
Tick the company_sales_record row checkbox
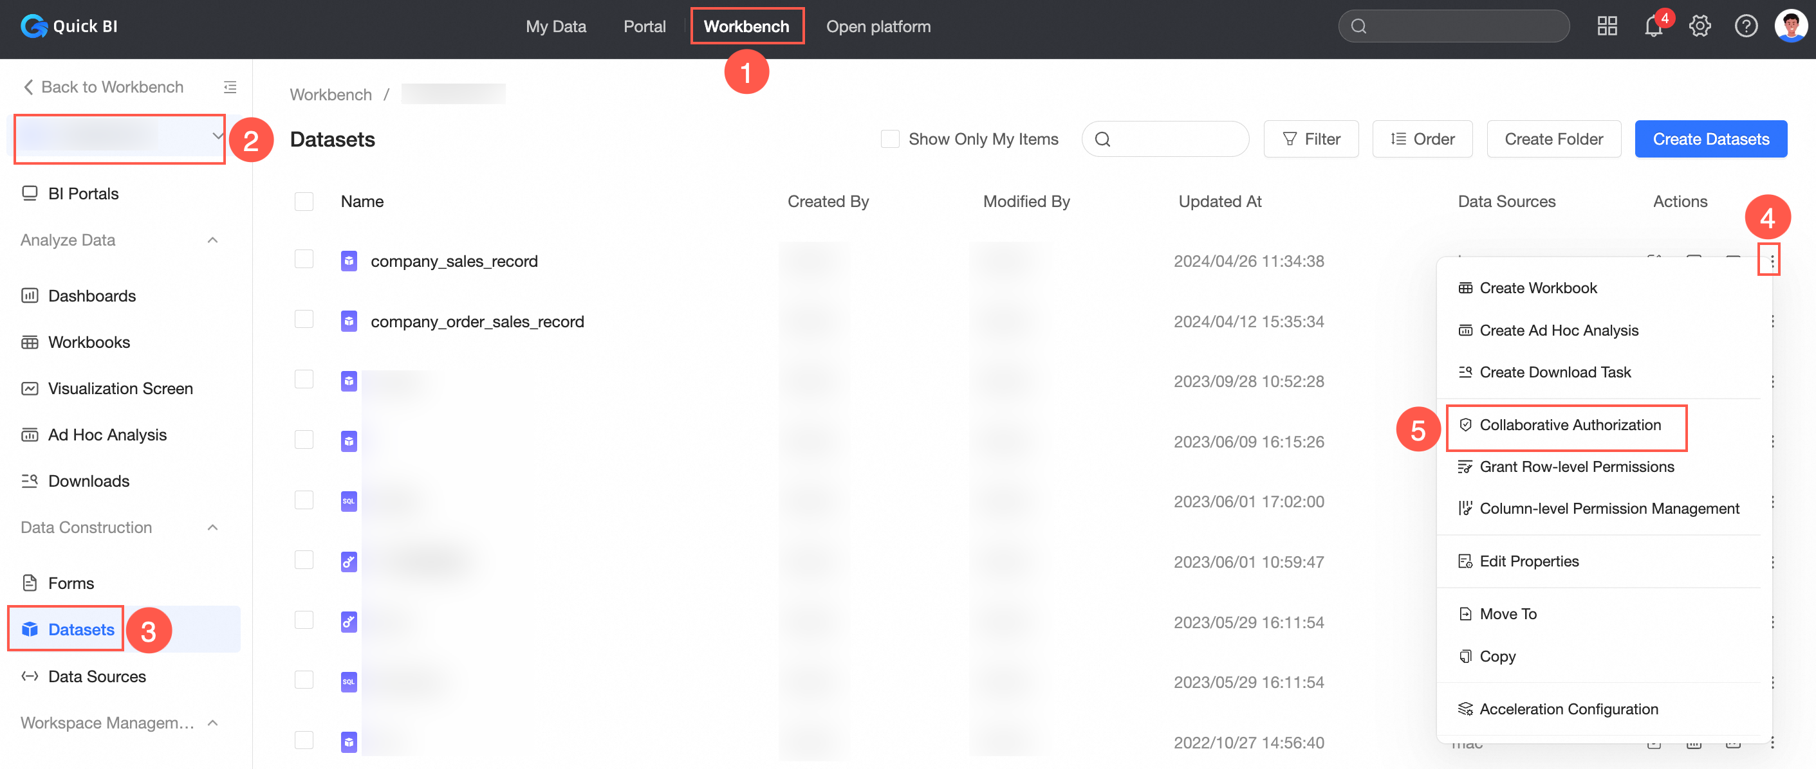(304, 260)
